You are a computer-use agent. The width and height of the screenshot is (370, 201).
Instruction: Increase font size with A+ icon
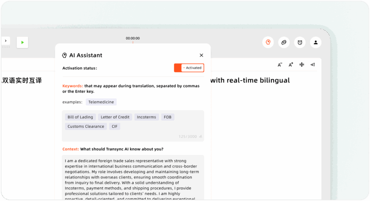[x=291, y=65]
